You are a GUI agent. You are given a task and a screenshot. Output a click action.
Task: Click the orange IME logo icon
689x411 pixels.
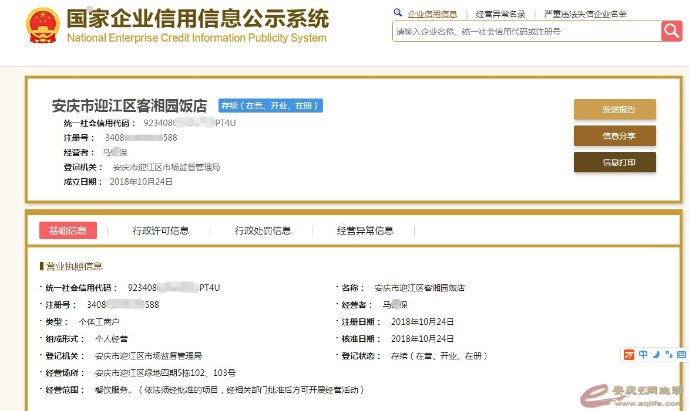tap(629, 355)
